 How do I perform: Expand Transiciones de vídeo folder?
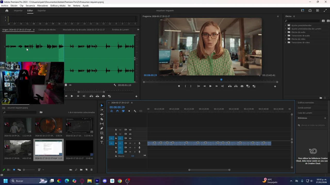click(x=285, y=42)
